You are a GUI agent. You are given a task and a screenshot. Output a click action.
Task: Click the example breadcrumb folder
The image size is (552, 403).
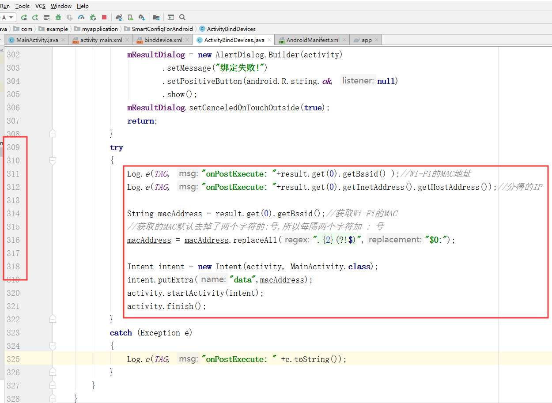[53, 29]
